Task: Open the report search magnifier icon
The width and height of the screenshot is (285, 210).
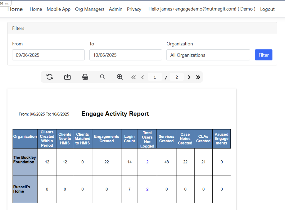Action: tap(102, 77)
